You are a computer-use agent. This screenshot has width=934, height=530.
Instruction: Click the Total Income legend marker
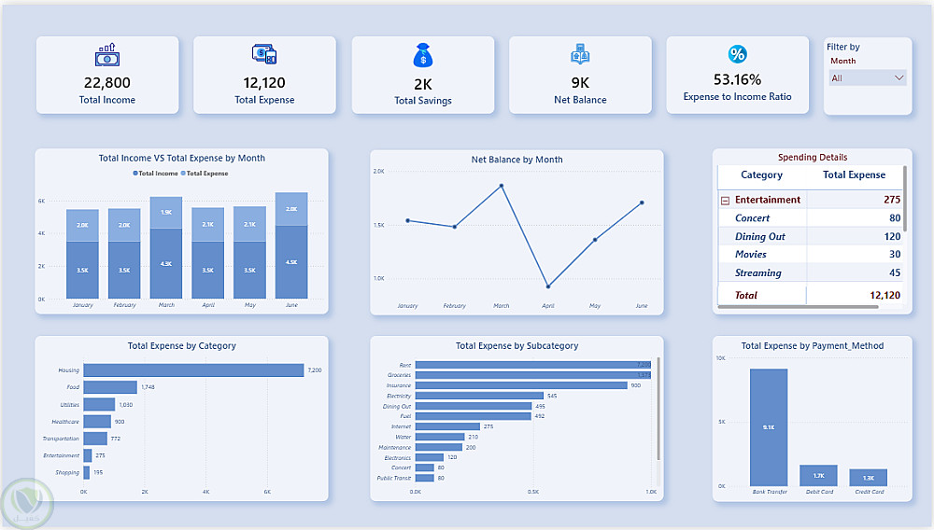(135, 174)
